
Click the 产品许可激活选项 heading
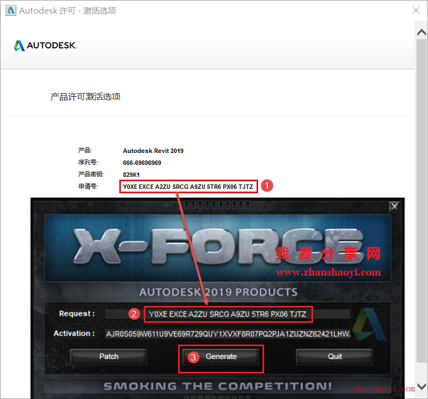coord(86,97)
